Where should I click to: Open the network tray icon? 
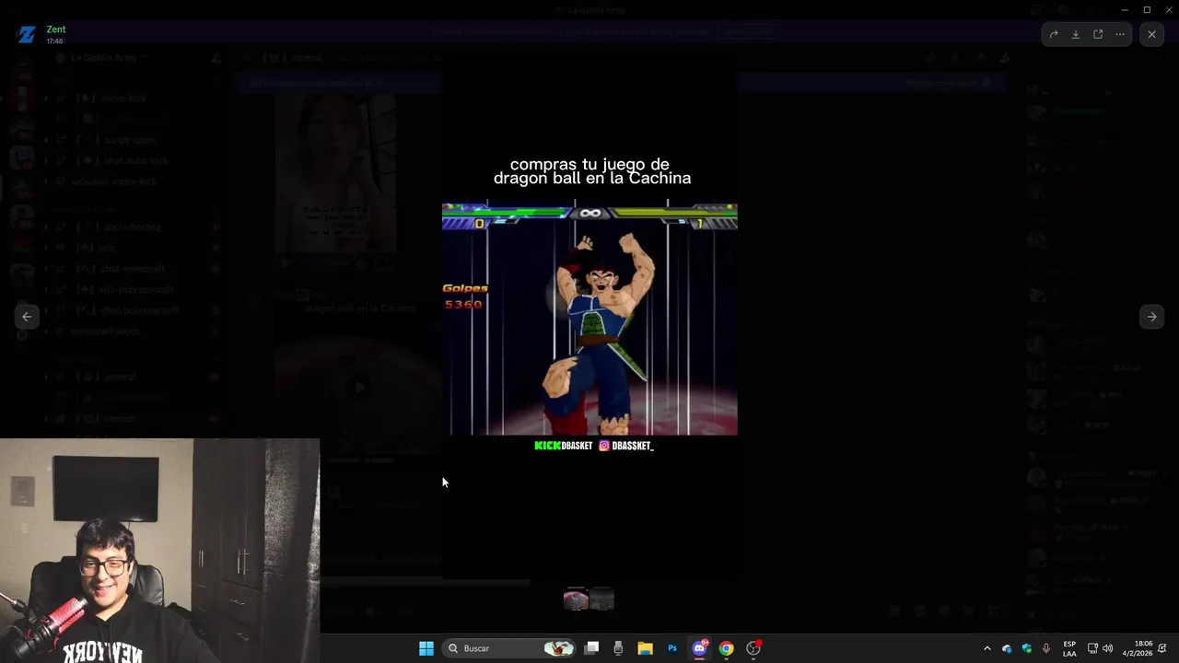pos(1092,648)
